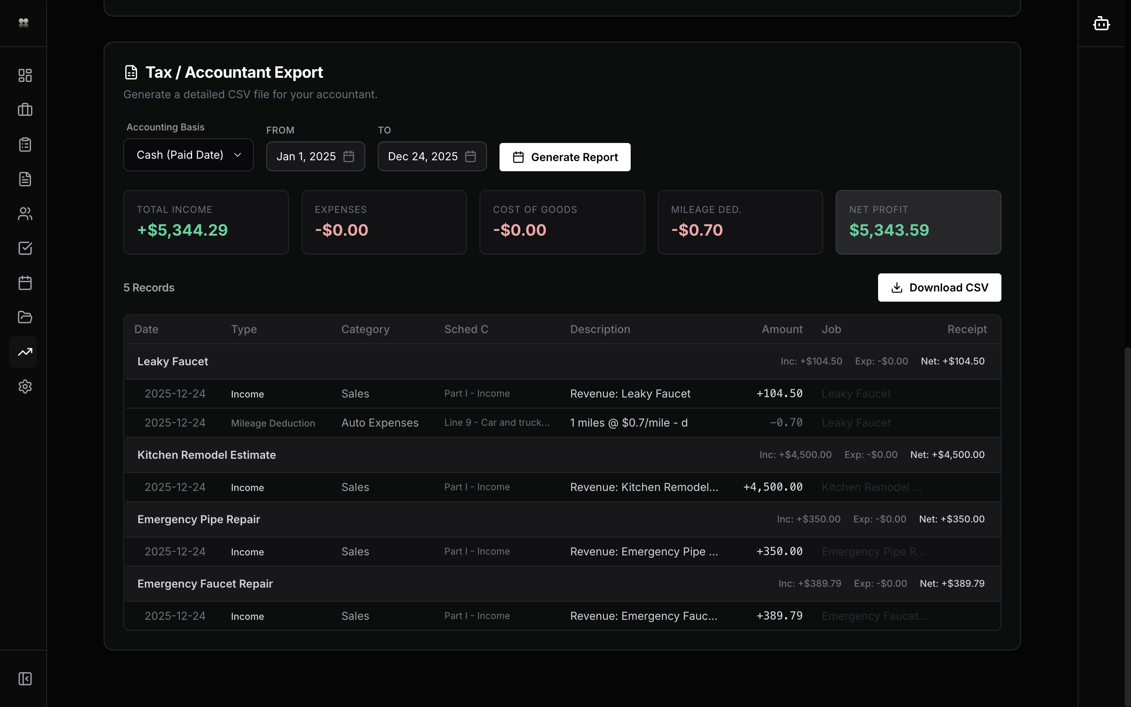Select the tasks checkmark icon in sidebar
This screenshot has height=707, width=1131.
[x=24, y=248]
